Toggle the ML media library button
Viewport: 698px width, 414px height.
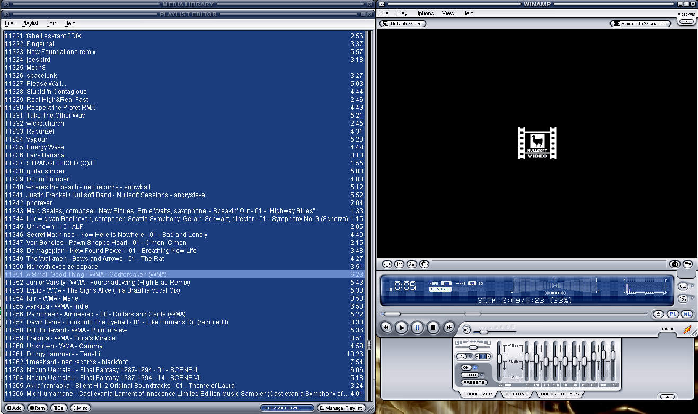coord(686,314)
